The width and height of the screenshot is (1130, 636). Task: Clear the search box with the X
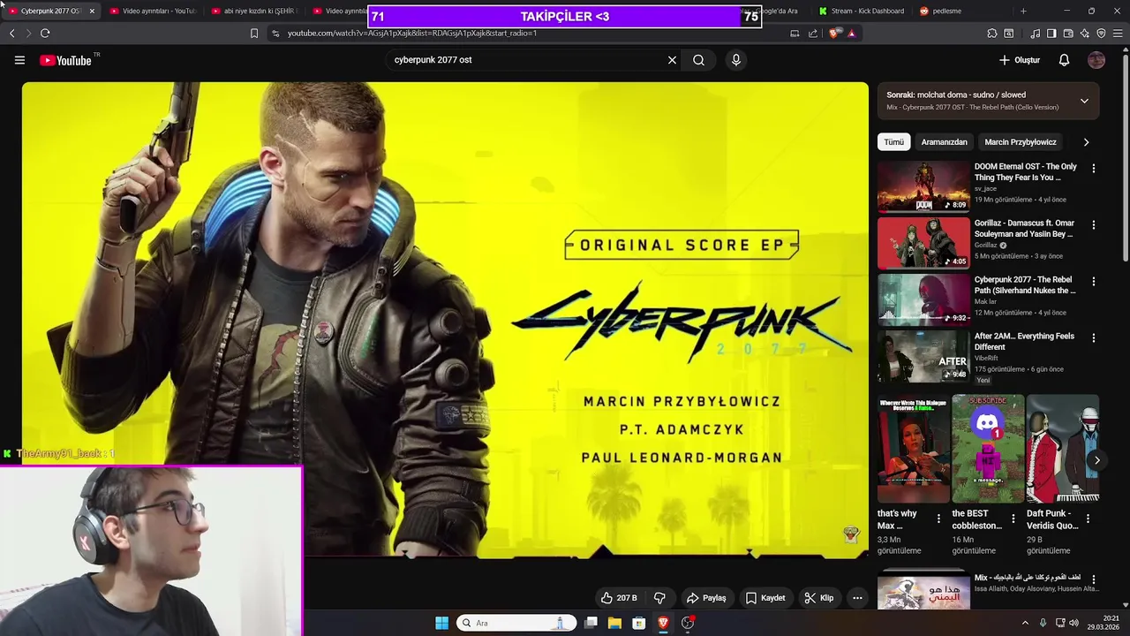[672, 60]
